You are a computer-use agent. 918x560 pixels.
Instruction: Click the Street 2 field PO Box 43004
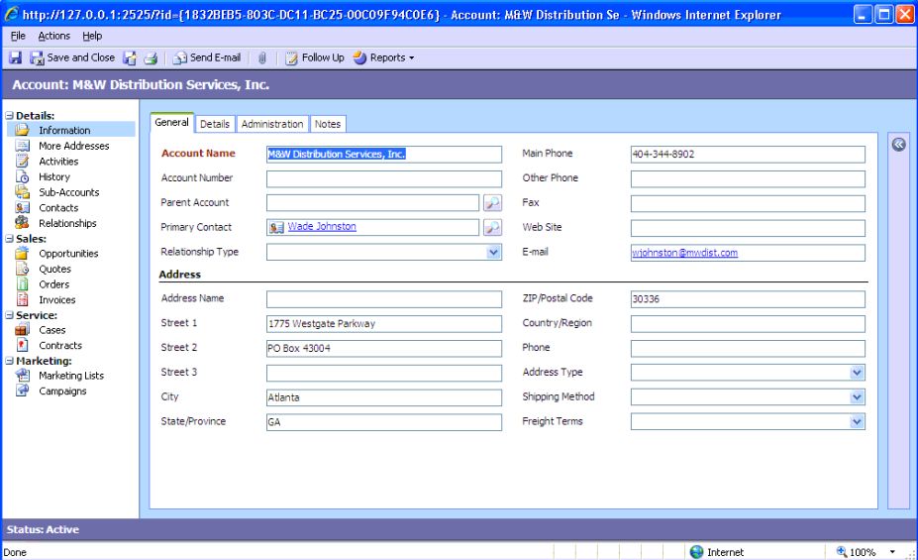click(x=384, y=348)
